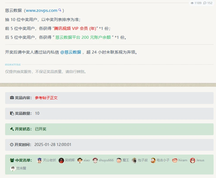Click 魔王's avatar thumbnail
The height and width of the screenshot is (178, 216).
pyautogui.click(x=119, y=160)
